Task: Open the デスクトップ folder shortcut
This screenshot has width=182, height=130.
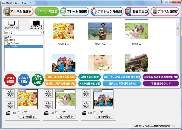Action: pos(12,25)
